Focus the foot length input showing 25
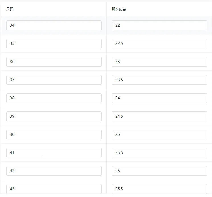212x197 pixels. (159, 134)
